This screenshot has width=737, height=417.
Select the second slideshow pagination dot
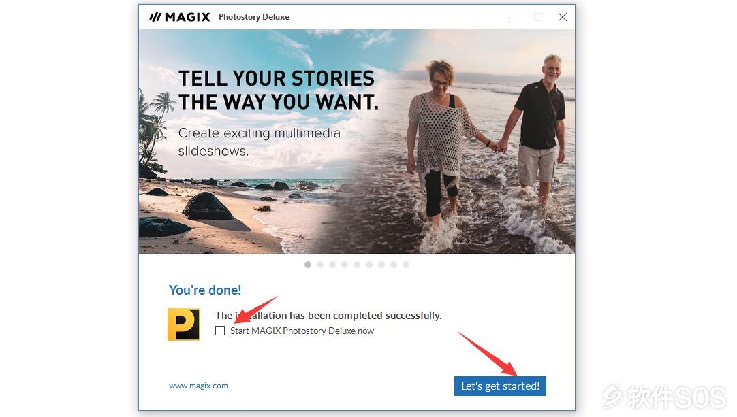pos(320,265)
